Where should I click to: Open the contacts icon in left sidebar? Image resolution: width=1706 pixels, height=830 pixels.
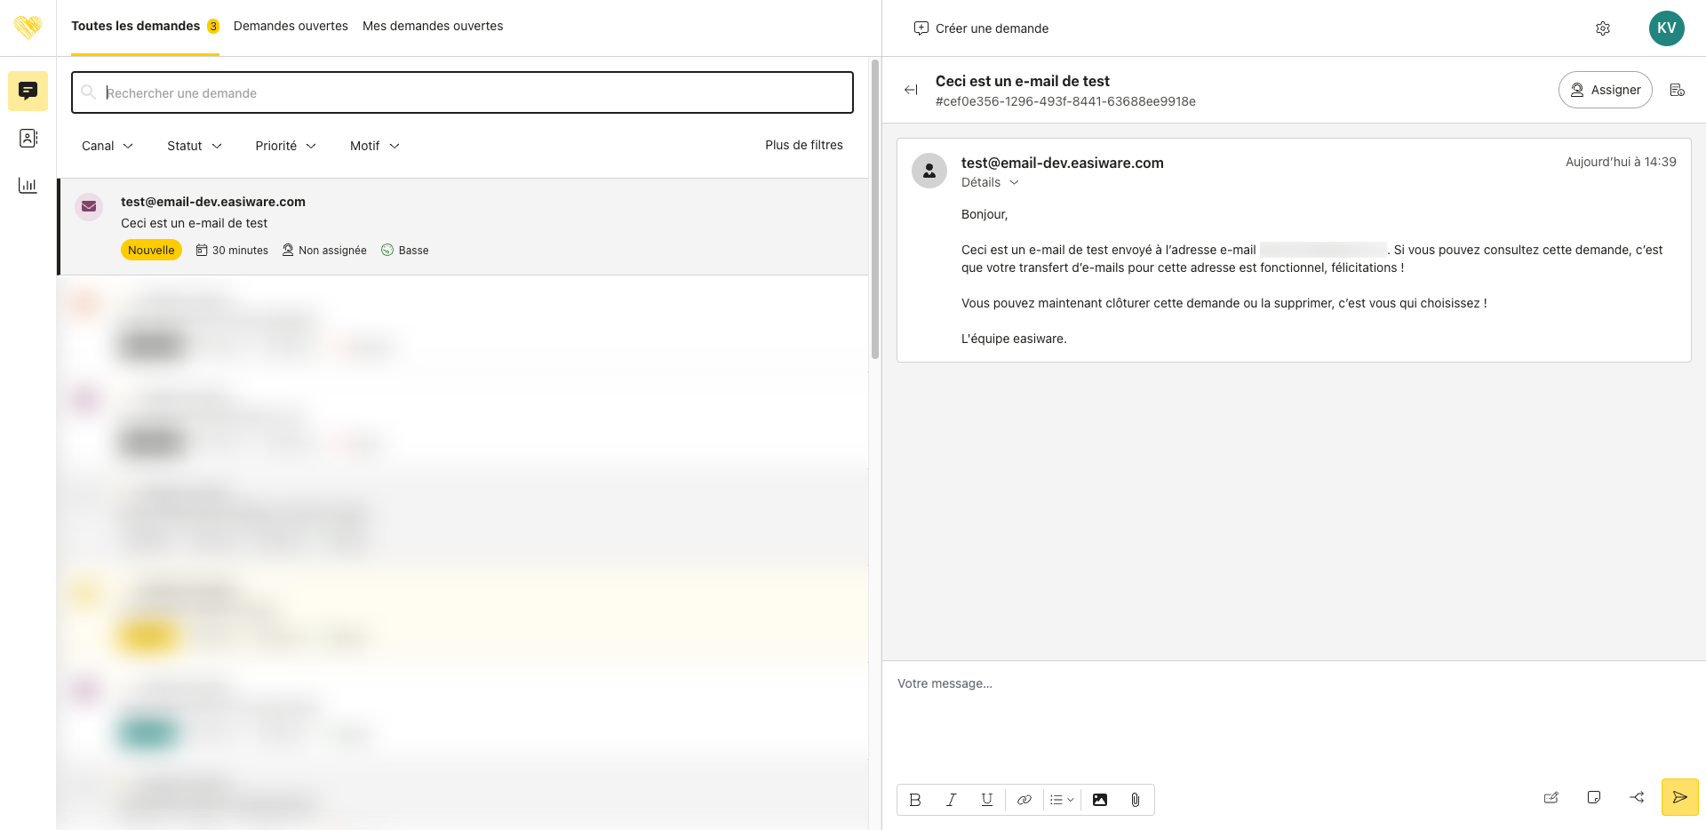(x=28, y=138)
